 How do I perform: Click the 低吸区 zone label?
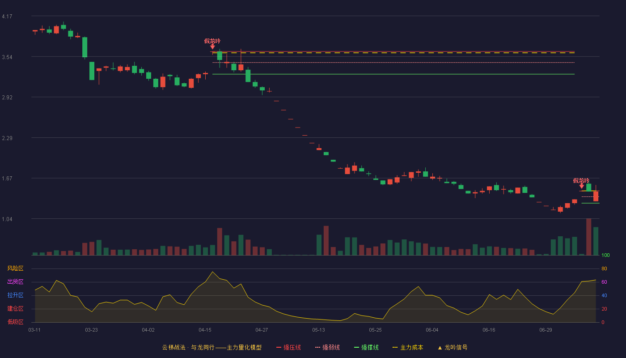[x=15, y=322]
